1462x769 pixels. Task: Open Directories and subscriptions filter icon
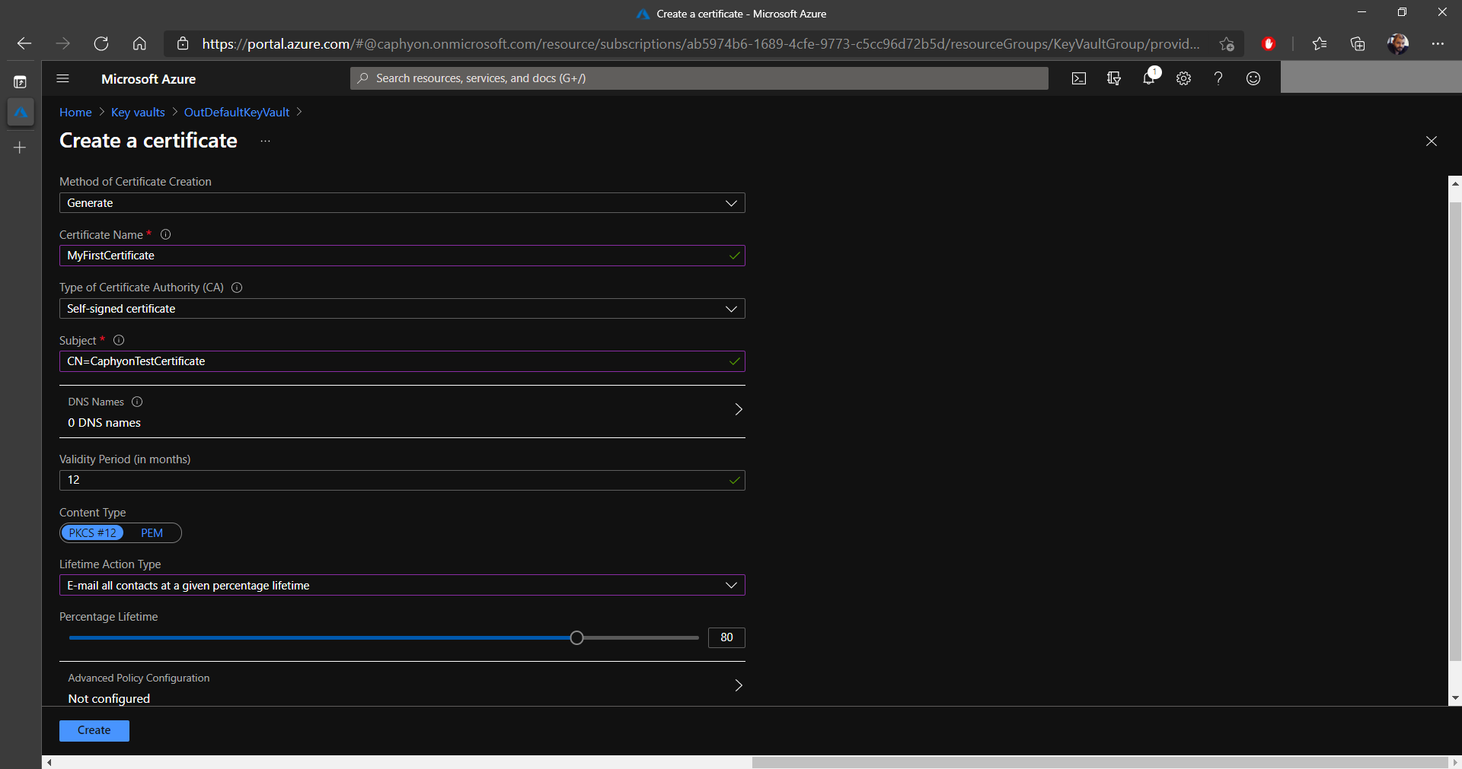tap(1113, 78)
